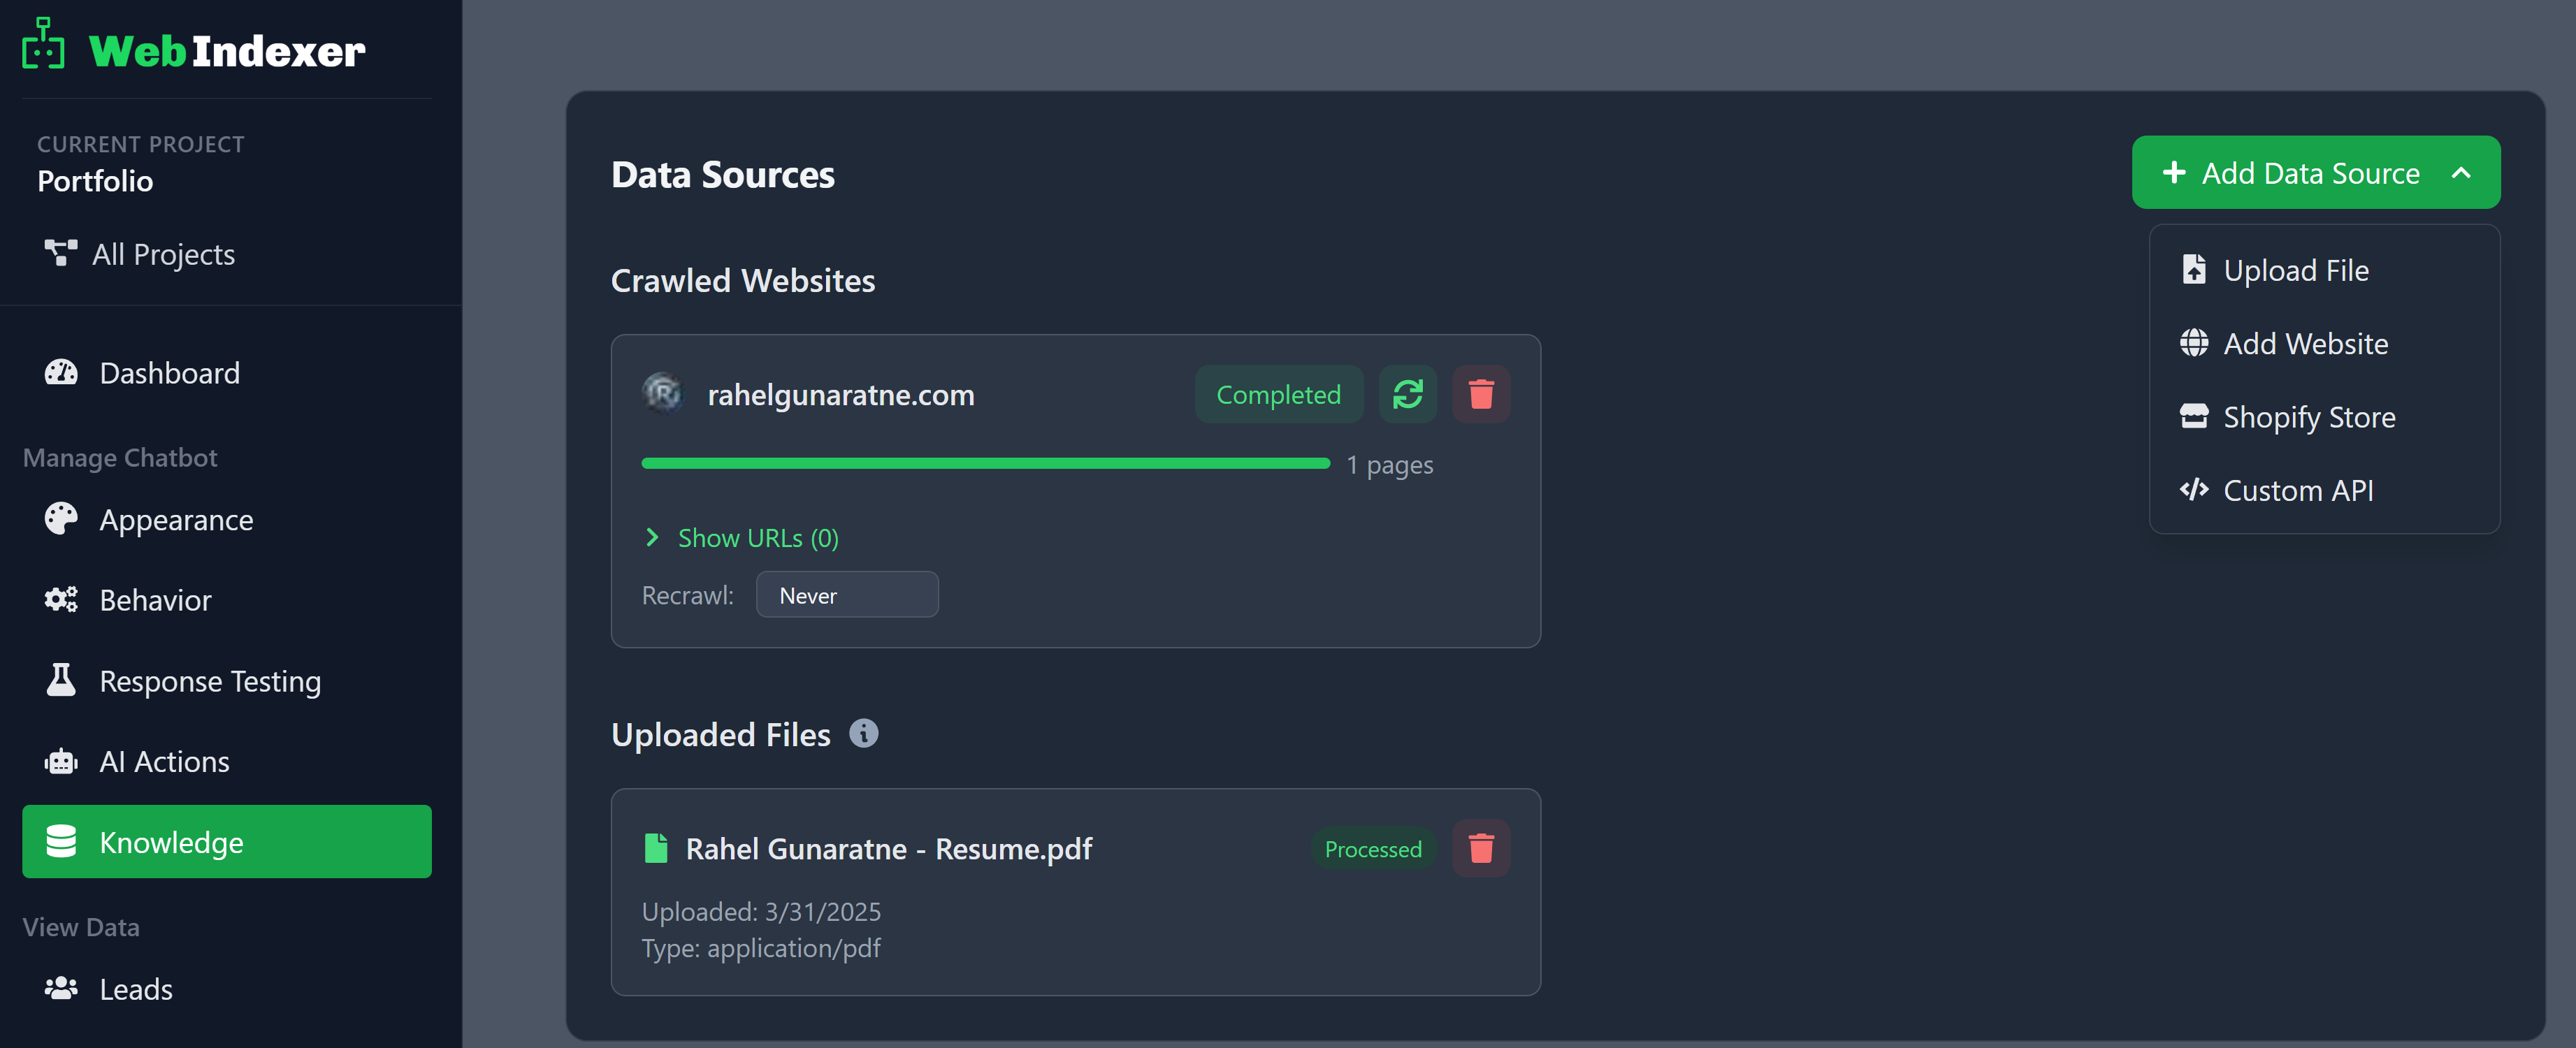The image size is (2576, 1048).
Task: Open Behavior settings via gears icon
Action: 60,599
